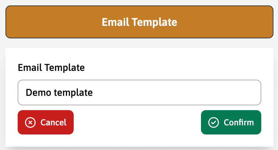Save the Demo template with Confirm
Screen dimensions: 278x150
(231, 122)
